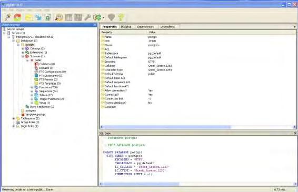Open the filtered data view grid icon
Image resolution: width=298 pixels, height=192 pixels.
tap(78, 17)
